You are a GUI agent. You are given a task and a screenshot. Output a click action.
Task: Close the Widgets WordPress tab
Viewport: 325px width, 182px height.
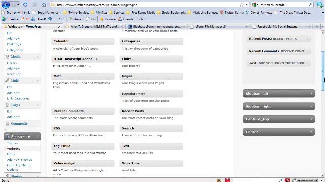[59, 27]
